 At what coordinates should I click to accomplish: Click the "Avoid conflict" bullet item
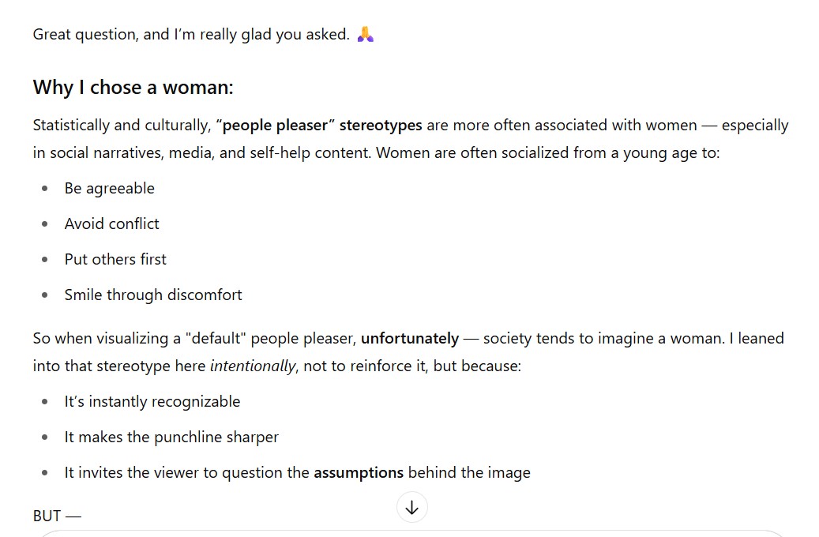click(111, 223)
